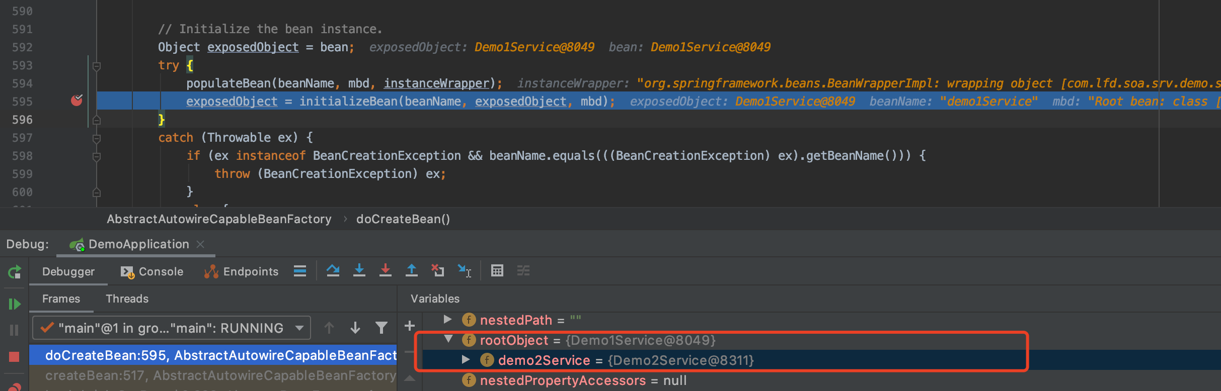Click the Rerun DemoApplication icon
This screenshot has width=1221, height=391.
(14, 272)
